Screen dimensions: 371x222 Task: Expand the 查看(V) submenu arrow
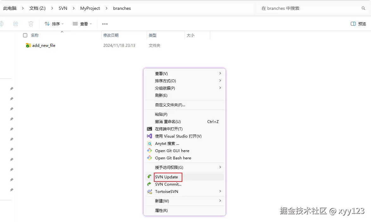coord(220,73)
